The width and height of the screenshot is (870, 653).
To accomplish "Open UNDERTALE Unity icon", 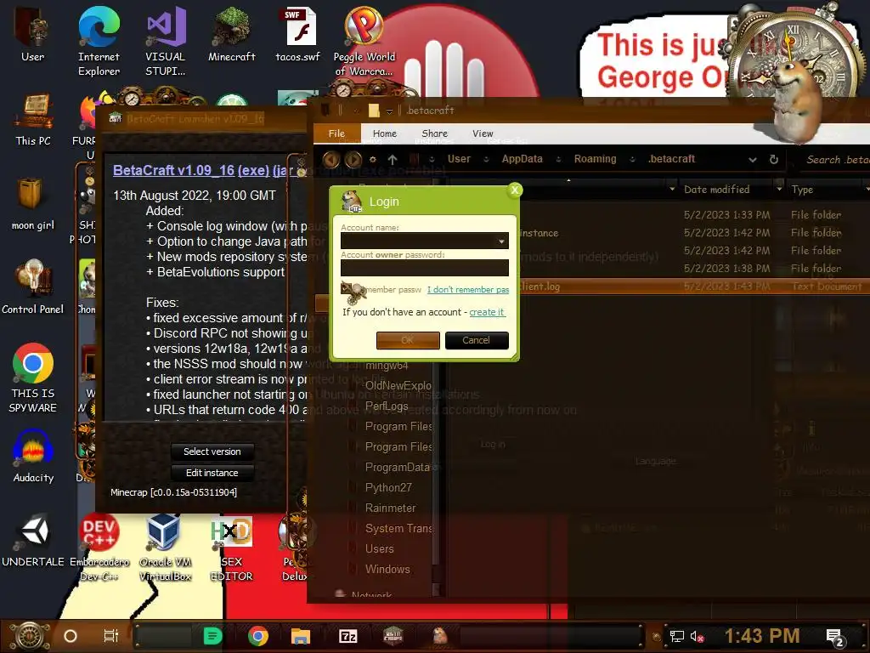I will [33, 540].
